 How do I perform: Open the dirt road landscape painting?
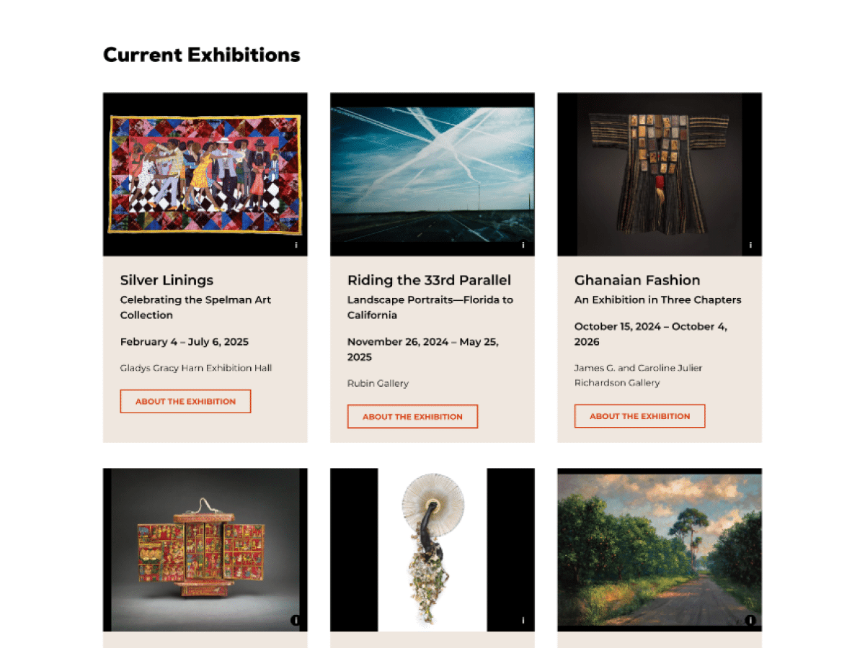click(x=659, y=549)
